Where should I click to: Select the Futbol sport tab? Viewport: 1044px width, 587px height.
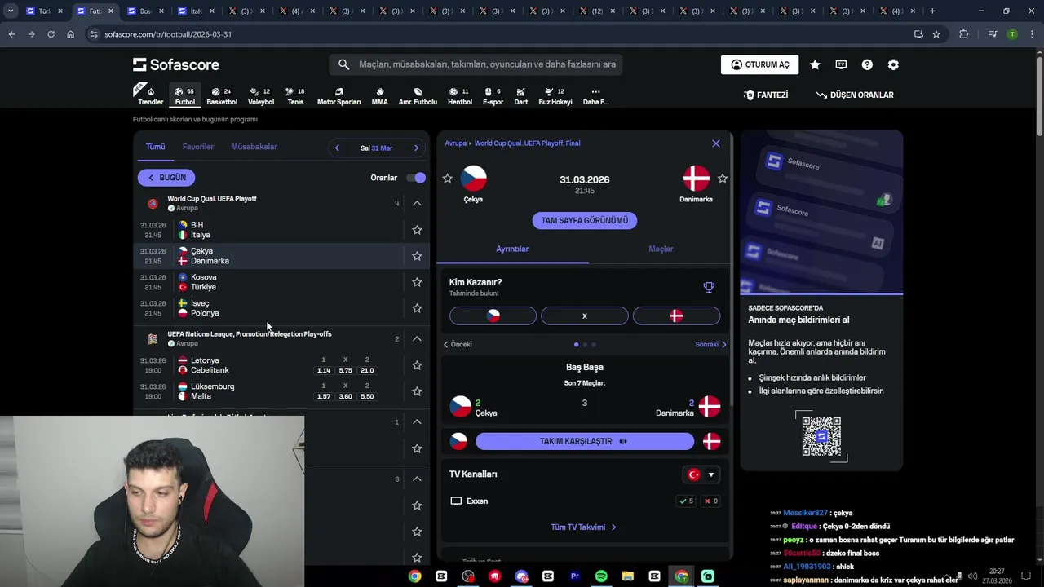click(185, 96)
